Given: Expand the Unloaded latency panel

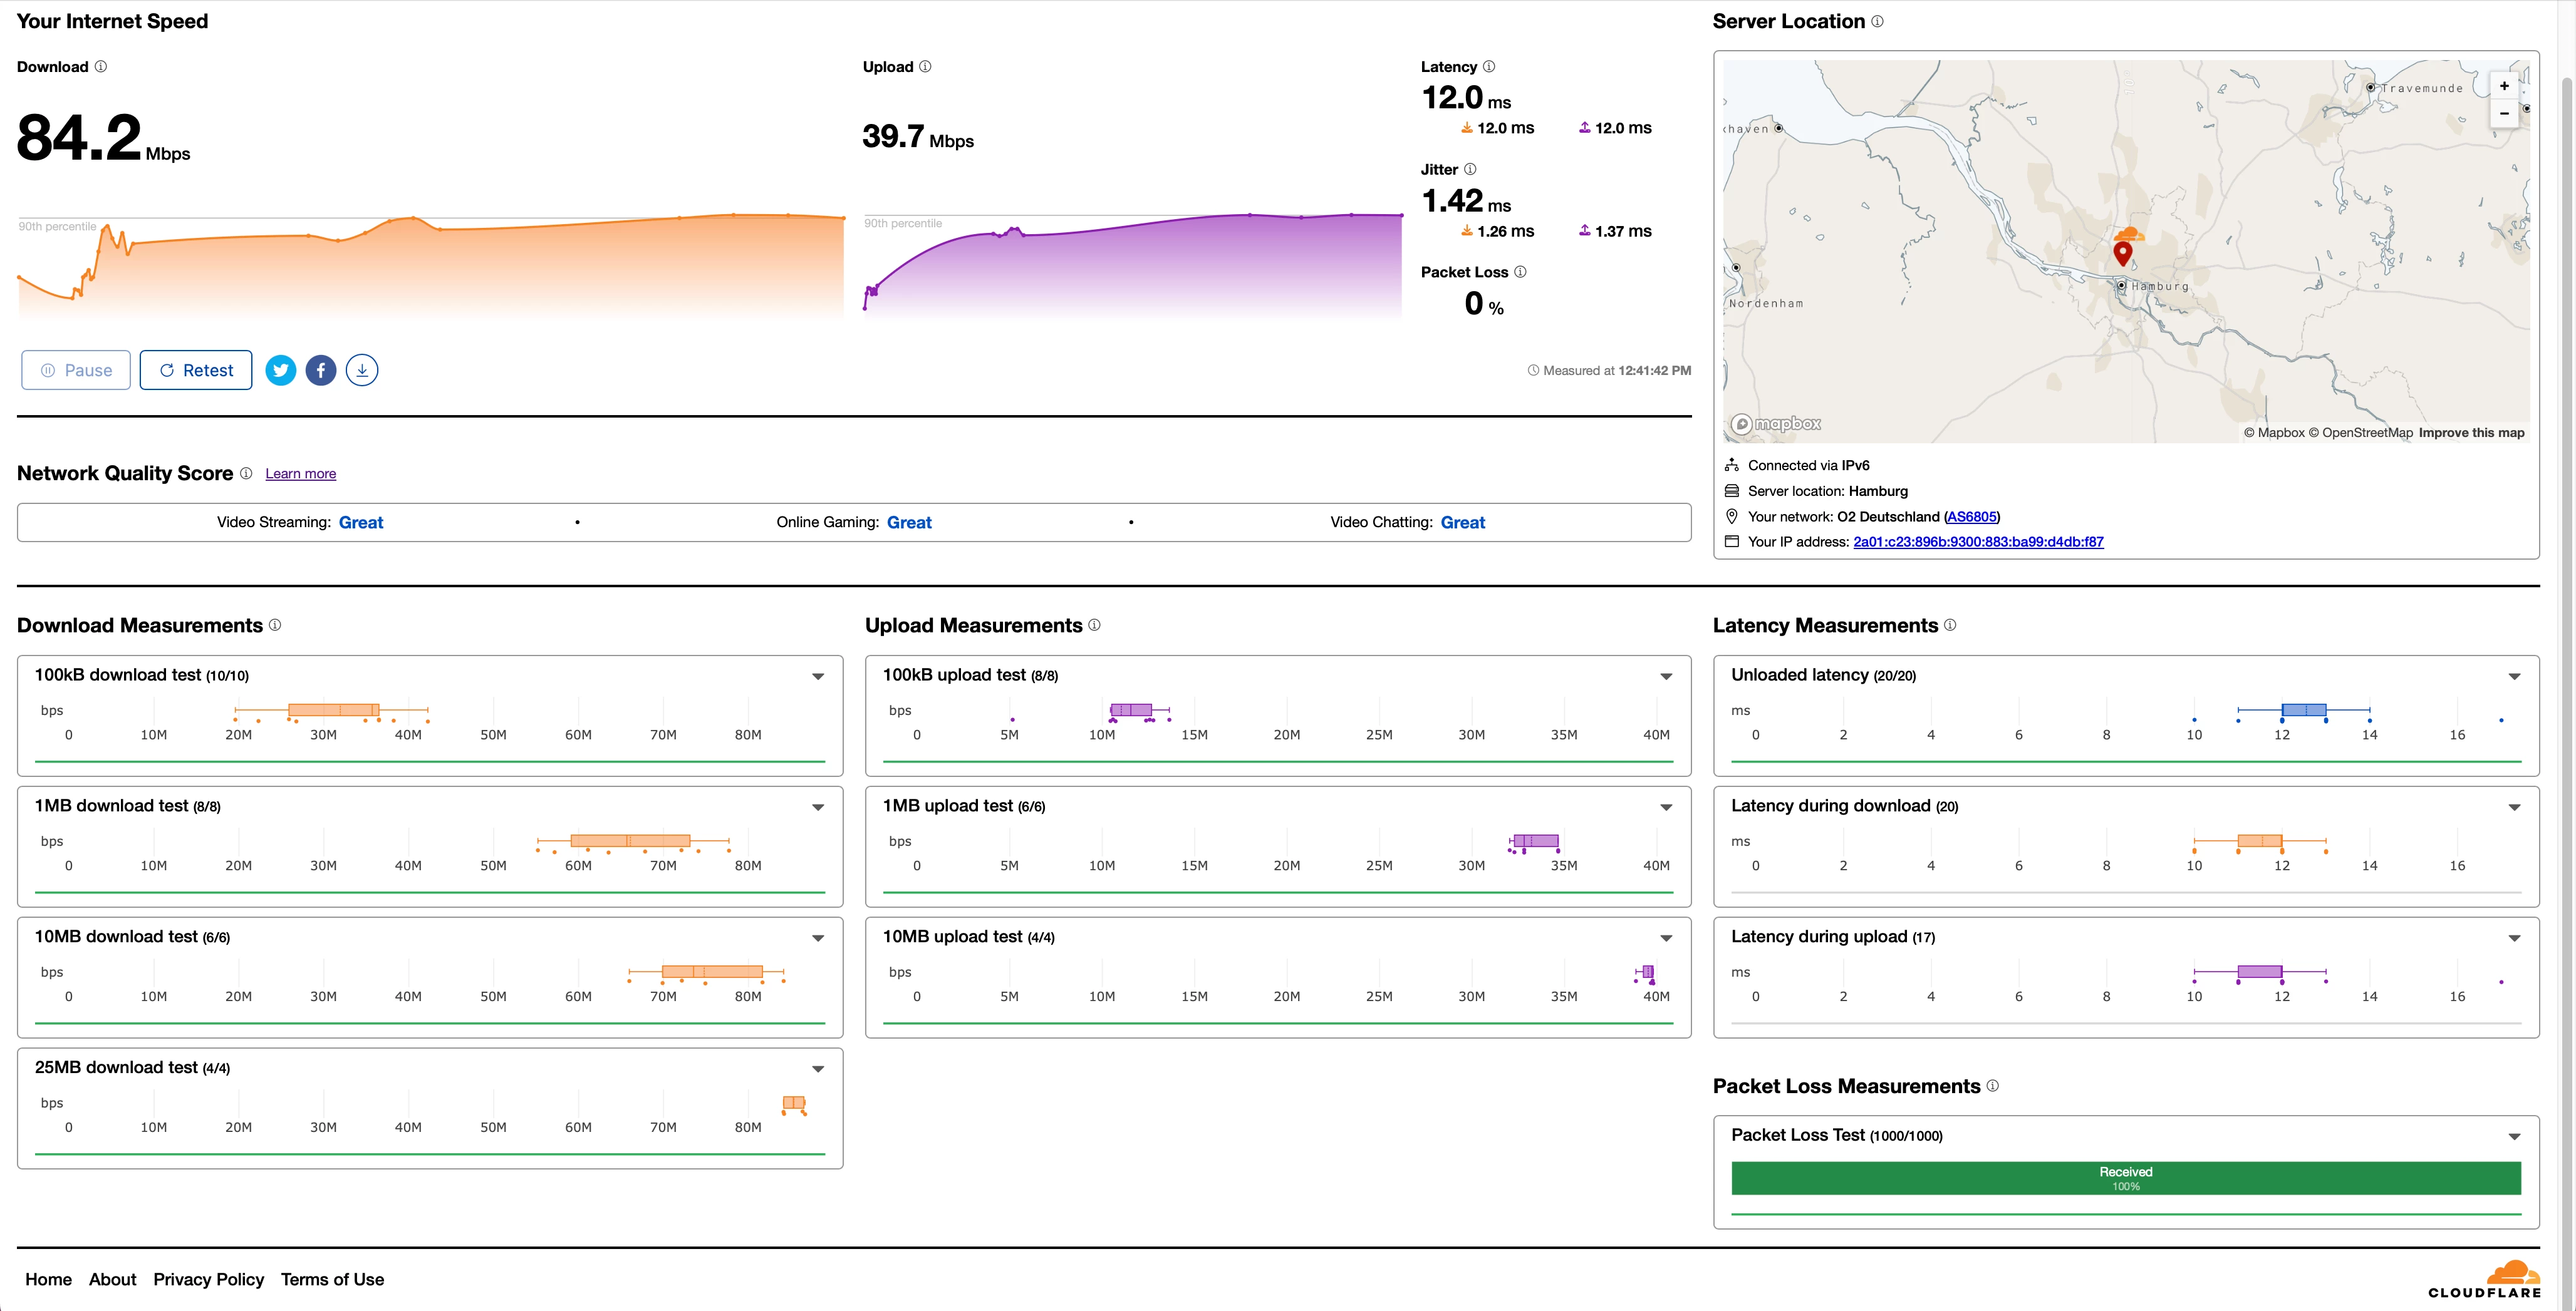Looking at the screenshot, I should (x=2514, y=677).
